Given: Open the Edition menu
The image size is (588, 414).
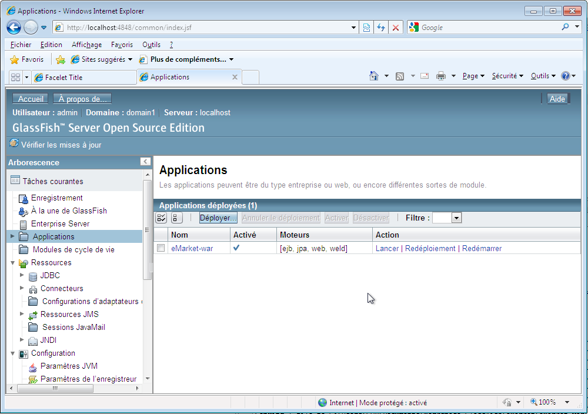Looking at the screenshot, I should coord(51,45).
